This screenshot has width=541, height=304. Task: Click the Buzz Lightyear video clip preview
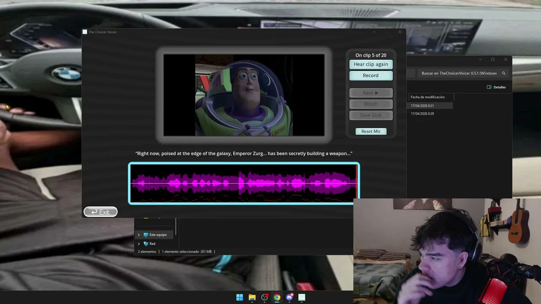(244, 95)
